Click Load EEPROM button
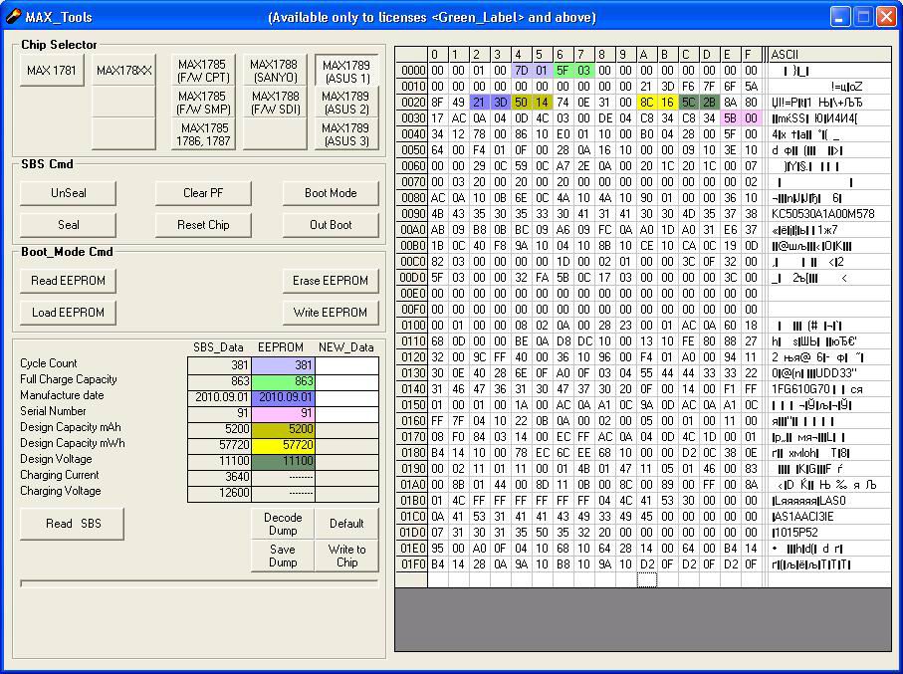 click(x=68, y=313)
